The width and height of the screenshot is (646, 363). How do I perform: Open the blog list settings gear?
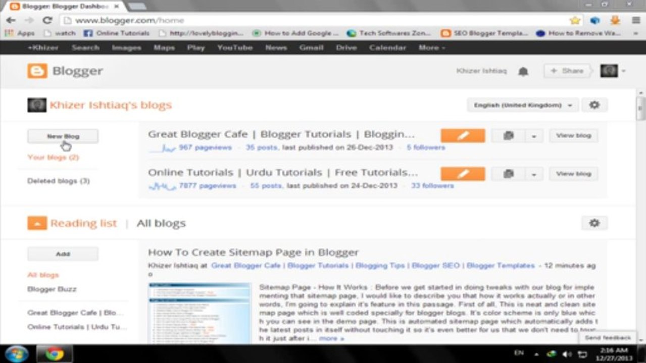(594, 105)
